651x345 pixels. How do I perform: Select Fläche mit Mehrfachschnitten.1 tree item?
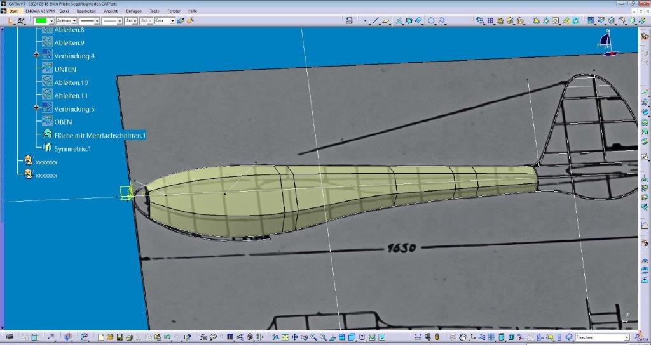tap(100, 136)
